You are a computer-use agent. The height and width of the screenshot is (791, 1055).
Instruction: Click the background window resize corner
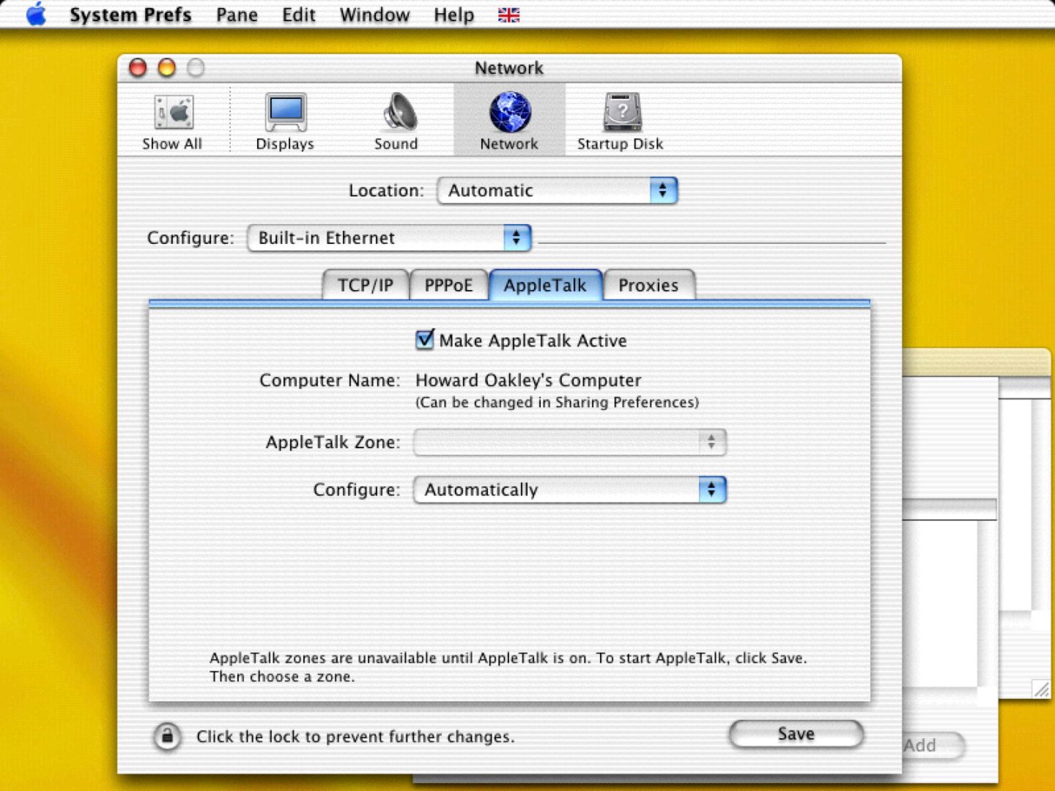(1041, 689)
